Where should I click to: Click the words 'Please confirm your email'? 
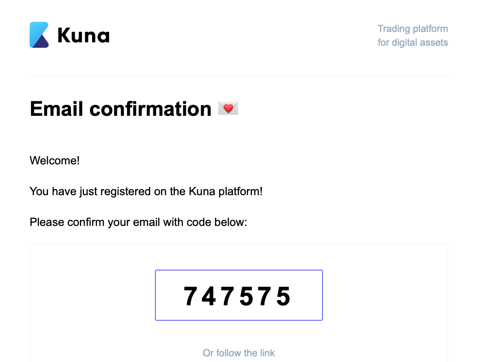click(95, 222)
